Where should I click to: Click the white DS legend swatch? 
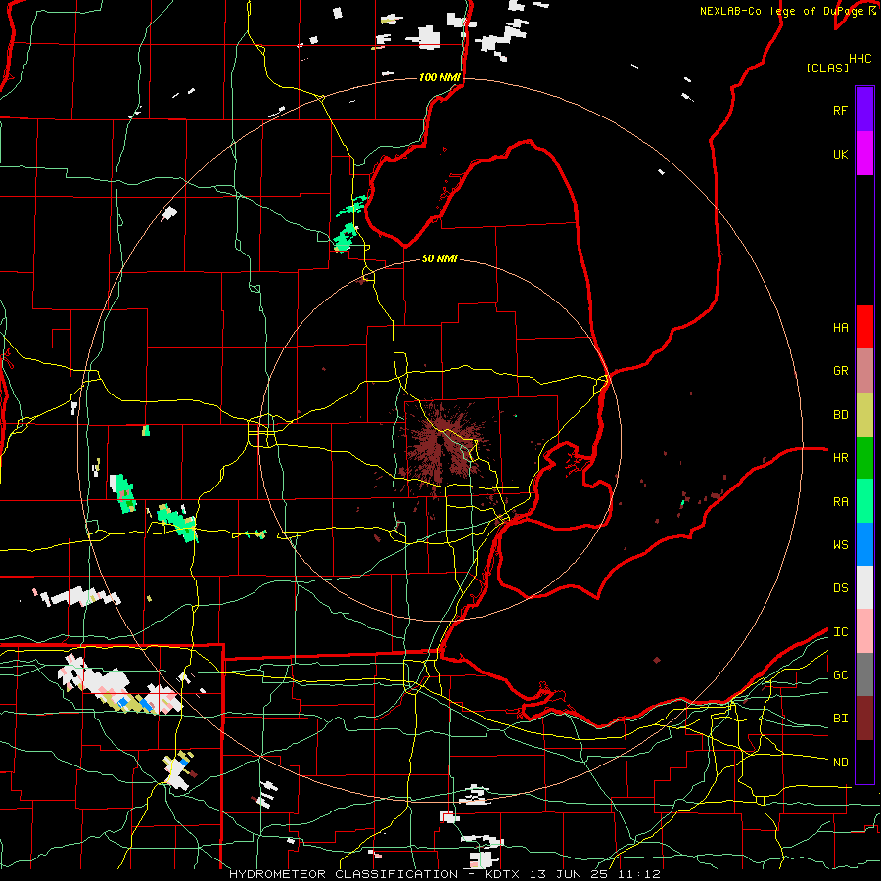864,587
